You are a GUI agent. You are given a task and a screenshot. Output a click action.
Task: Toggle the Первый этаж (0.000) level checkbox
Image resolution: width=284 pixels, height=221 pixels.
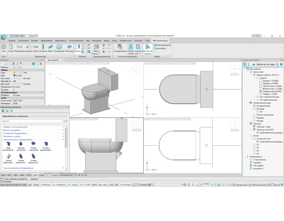pyautogui.click(x=260, y=91)
